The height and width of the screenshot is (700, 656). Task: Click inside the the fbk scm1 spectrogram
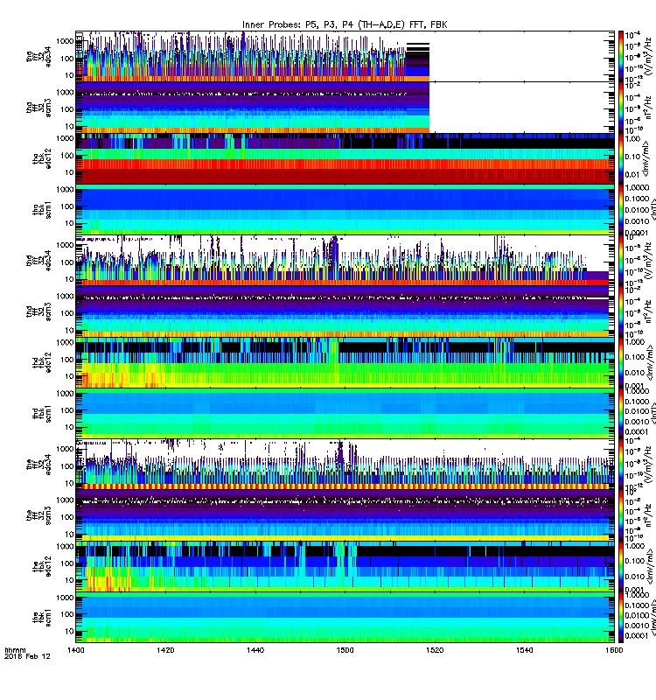(x=345, y=618)
